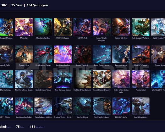This screenshot has width=165, height=132.
Task: Select the Forecast Janna skin image
Action: [121, 54]
